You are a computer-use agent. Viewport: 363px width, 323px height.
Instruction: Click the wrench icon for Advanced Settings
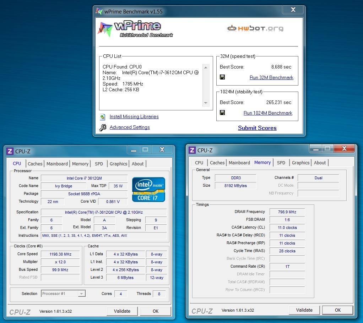tap(103, 127)
